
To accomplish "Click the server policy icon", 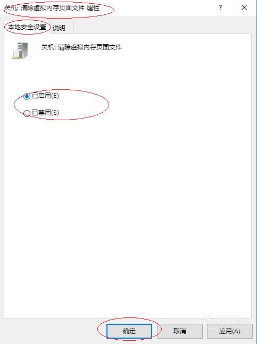I will click(20, 51).
